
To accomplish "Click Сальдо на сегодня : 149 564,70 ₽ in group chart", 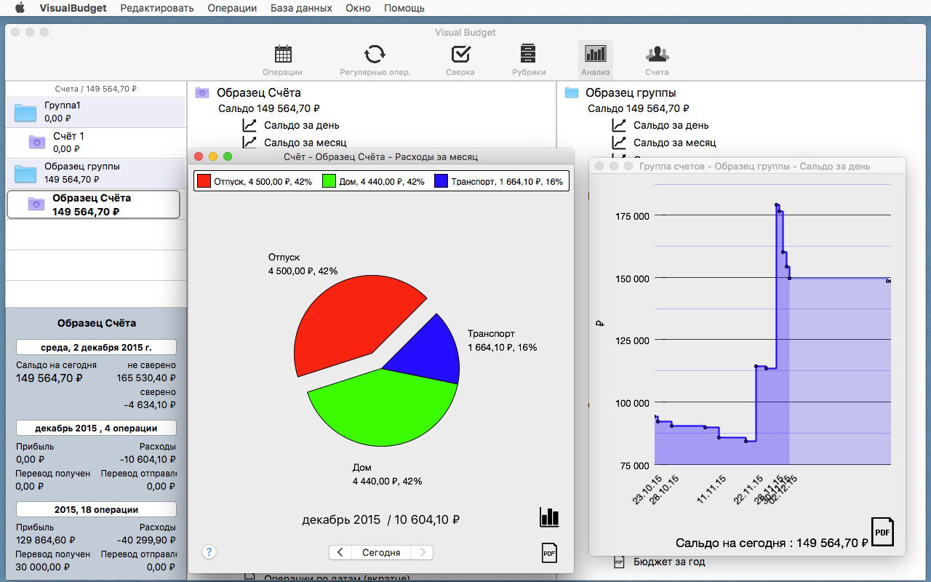I will [772, 543].
